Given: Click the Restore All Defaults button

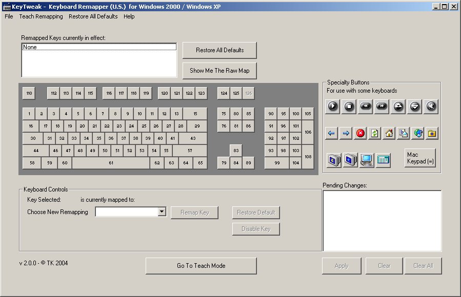Looking at the screenshot, I should [219, 50].
